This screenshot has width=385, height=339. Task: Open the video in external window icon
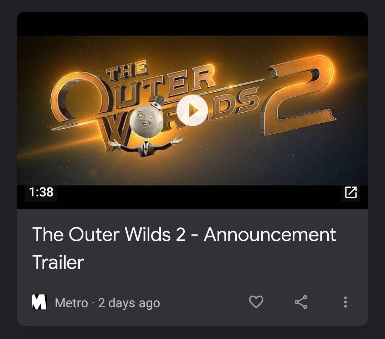point(351,192)
